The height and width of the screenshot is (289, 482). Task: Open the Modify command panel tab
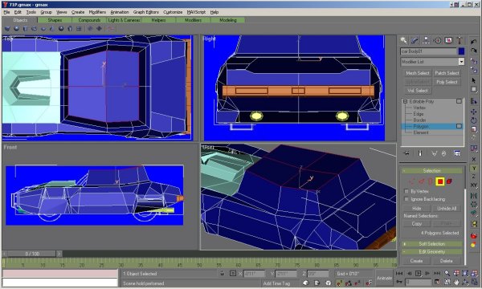click(415, 40)
